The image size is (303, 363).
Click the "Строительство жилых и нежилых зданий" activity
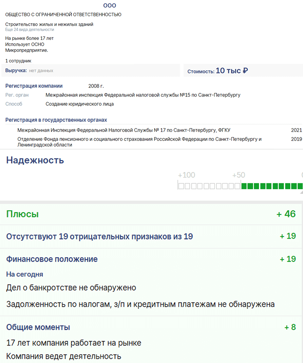tap(49, 24)
